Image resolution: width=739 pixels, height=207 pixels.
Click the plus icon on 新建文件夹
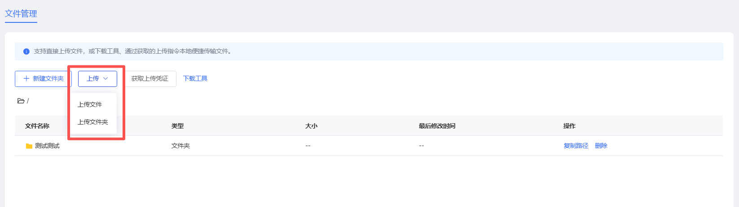point(26,78)
